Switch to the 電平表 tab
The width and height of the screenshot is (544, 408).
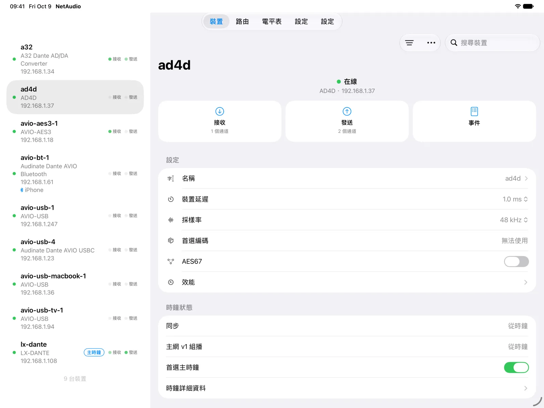(x=272, y=21)
